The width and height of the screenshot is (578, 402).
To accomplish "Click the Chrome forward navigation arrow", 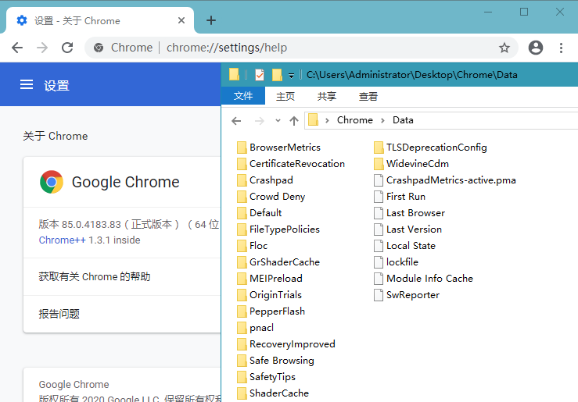I will pyautogui.click(x=42, y=48).
